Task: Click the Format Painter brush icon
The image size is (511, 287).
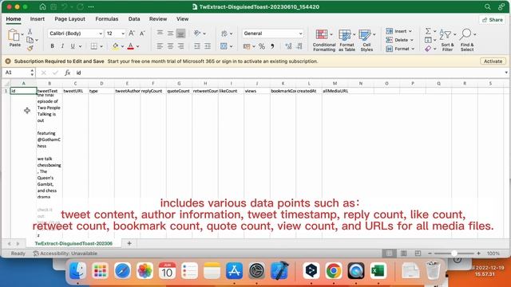Action: tap(30, 48)
